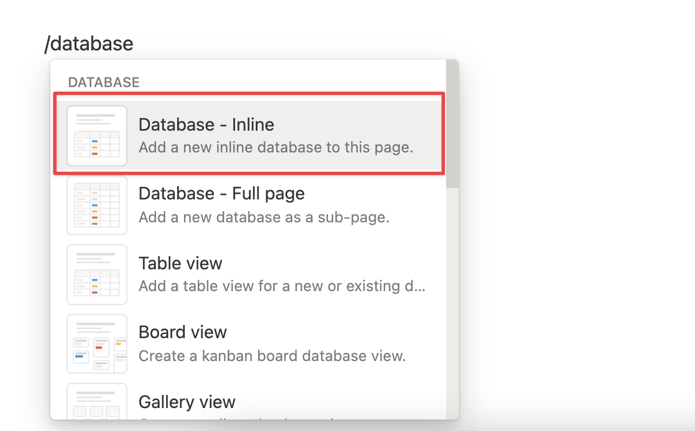Click the scrollbar track below the thumb
This screenshot has height=431, width=695.
(x=452, y=304)
